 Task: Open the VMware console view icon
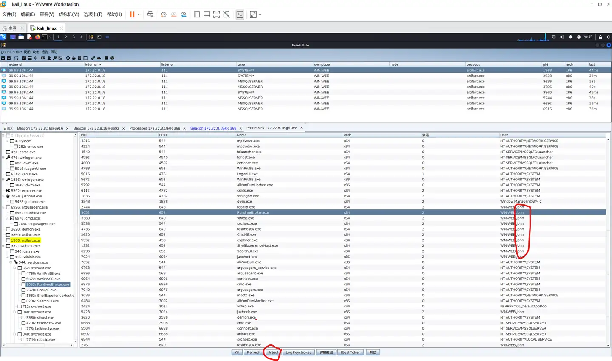240,14
